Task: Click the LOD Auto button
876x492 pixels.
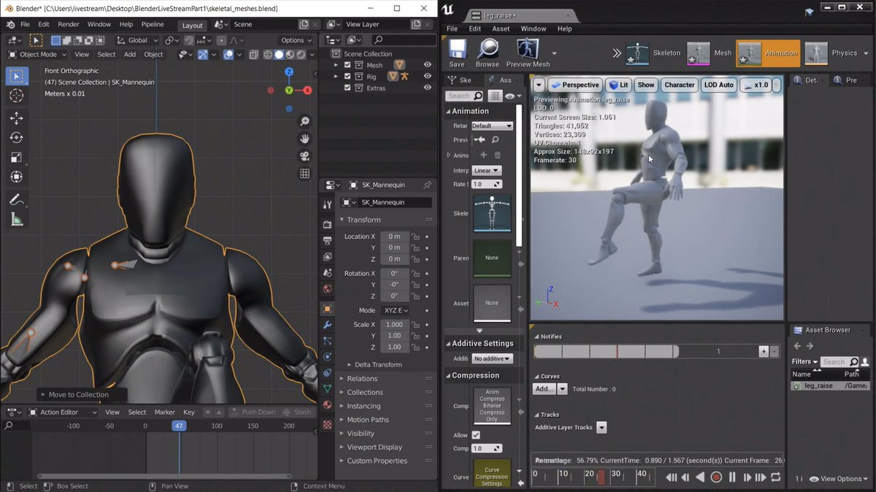Action: (x=718, y=85)
